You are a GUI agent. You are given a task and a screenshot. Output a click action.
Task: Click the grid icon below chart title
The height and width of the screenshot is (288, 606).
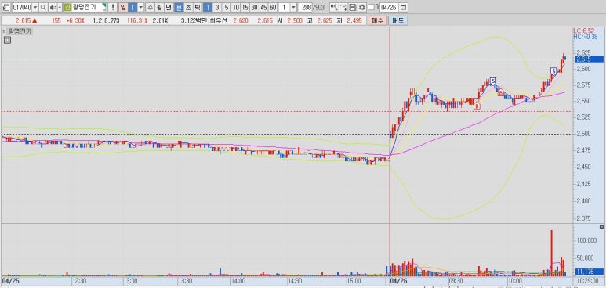click(7, 40)
